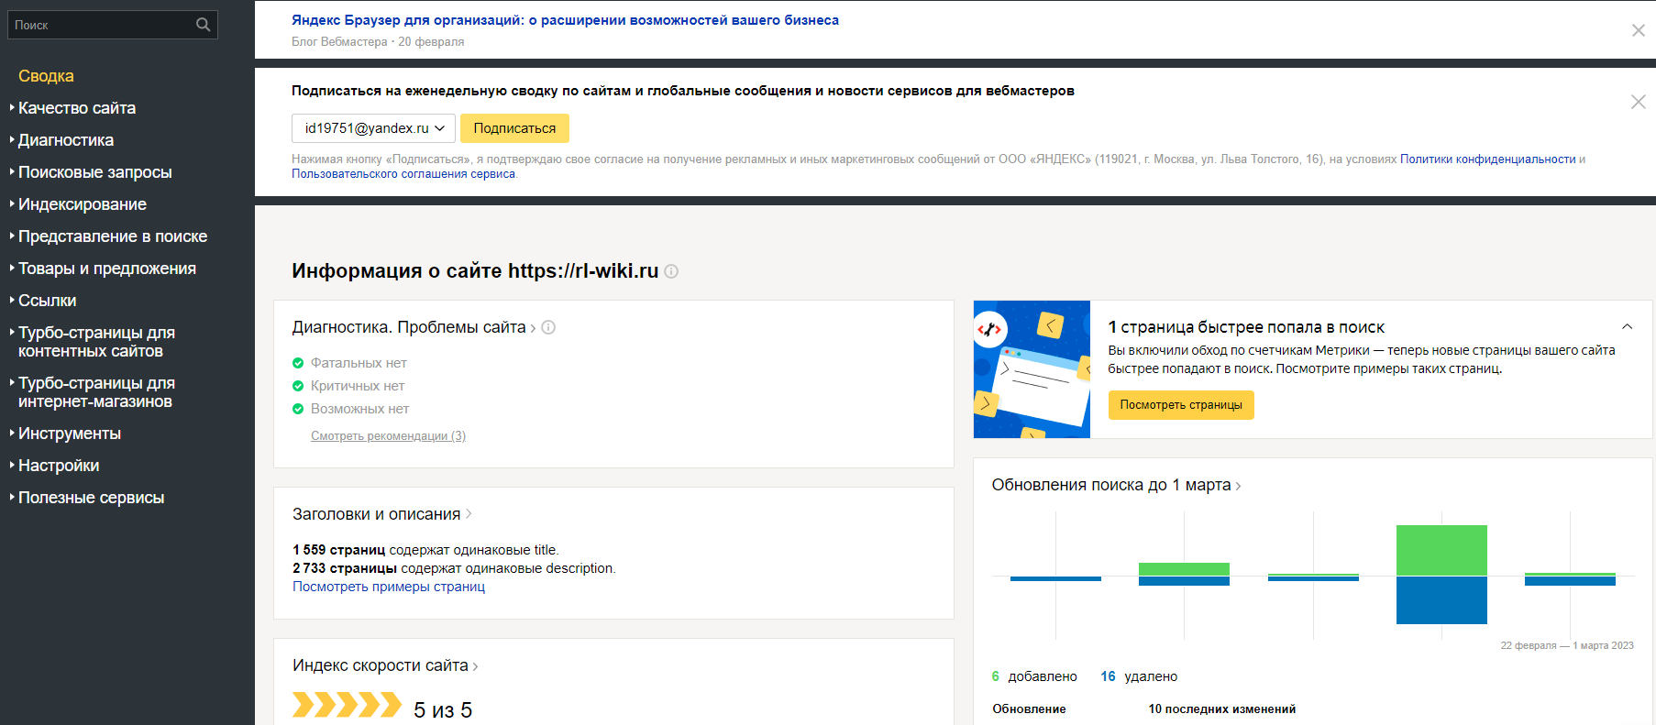Open the email address dropdown
The height and width of the screenshot is (725, 1656).
[373, 128]
